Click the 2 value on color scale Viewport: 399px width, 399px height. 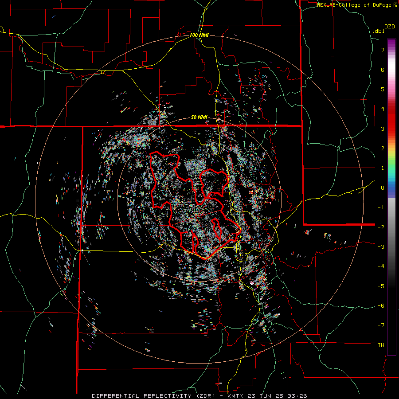point(383,149)
